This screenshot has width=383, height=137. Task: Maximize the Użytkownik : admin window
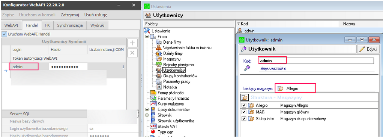point(362,40)
